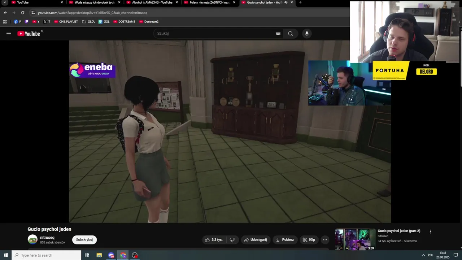Open a new browser tab
This screenshot has height=260, width=462.
click(300, 3)
